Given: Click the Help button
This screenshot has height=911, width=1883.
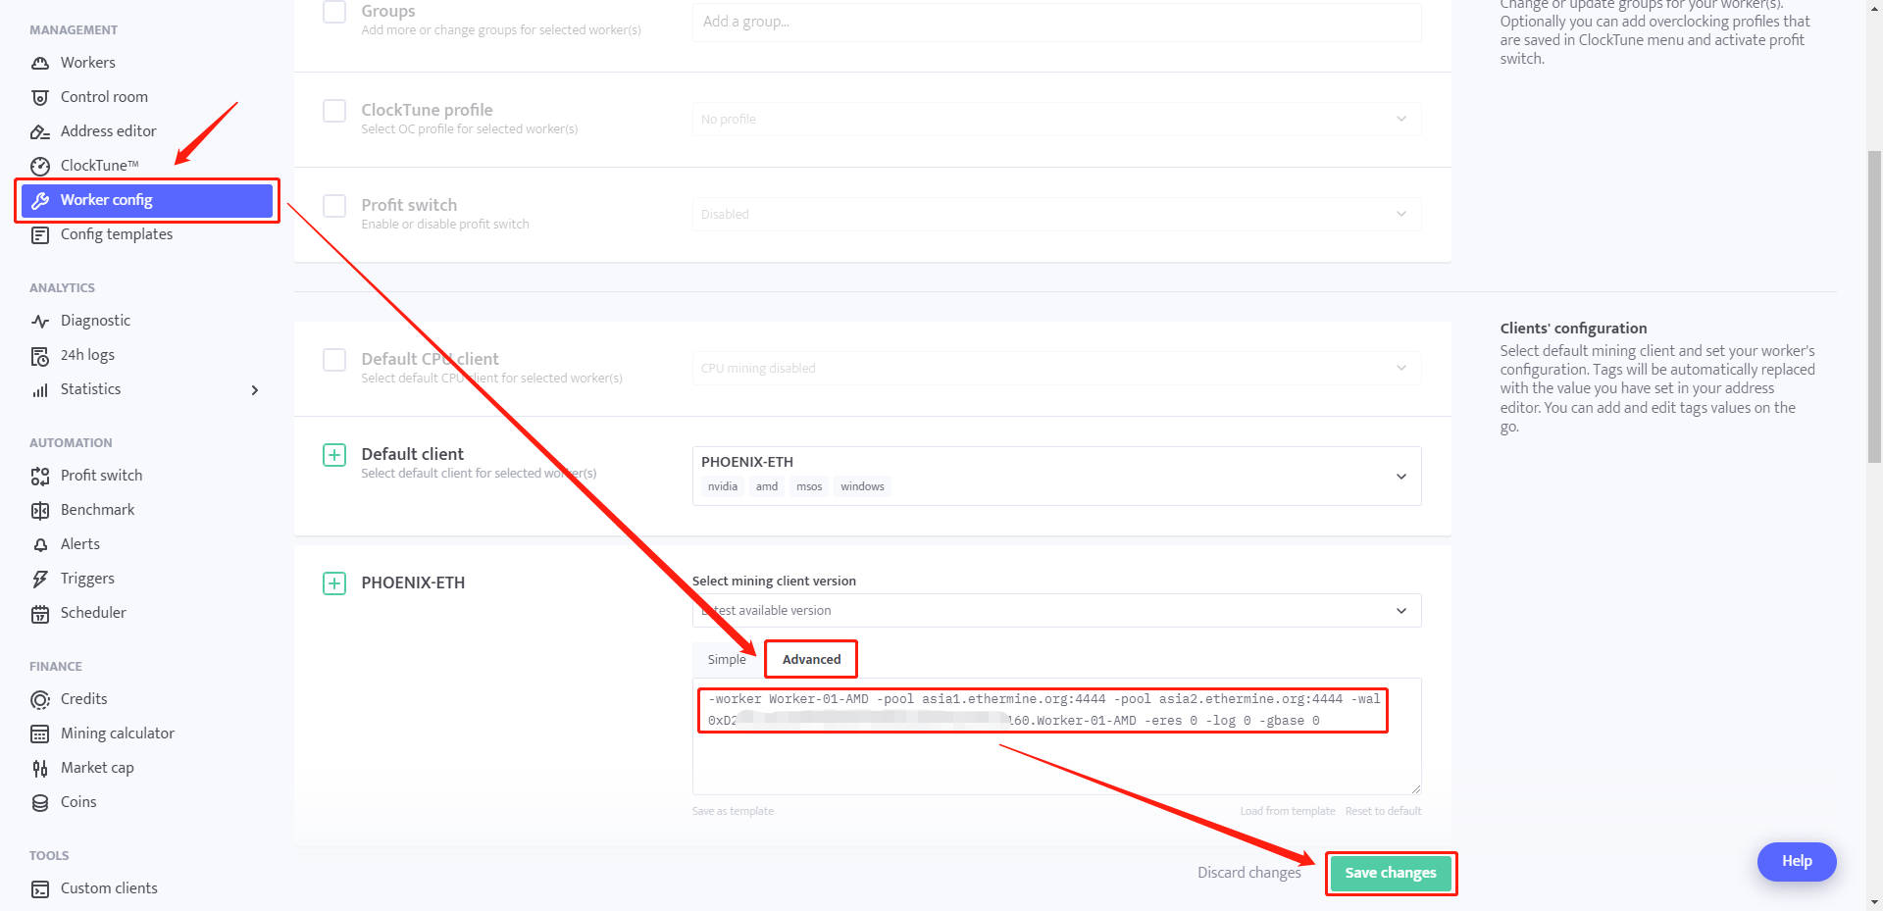Looking at the screenshot, I should click(x=1797, y=861).
